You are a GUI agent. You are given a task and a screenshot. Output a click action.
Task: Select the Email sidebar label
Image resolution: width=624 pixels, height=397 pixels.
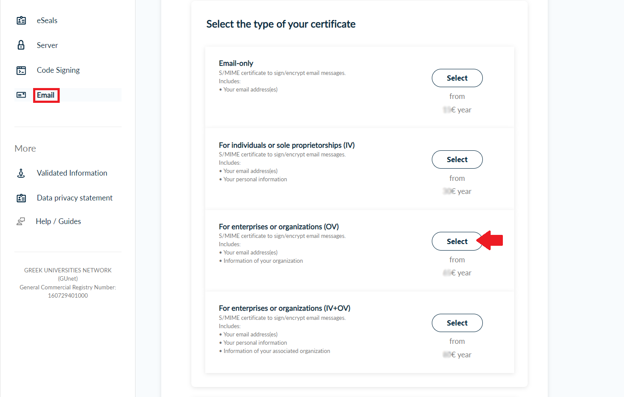(x=46, y=95)
